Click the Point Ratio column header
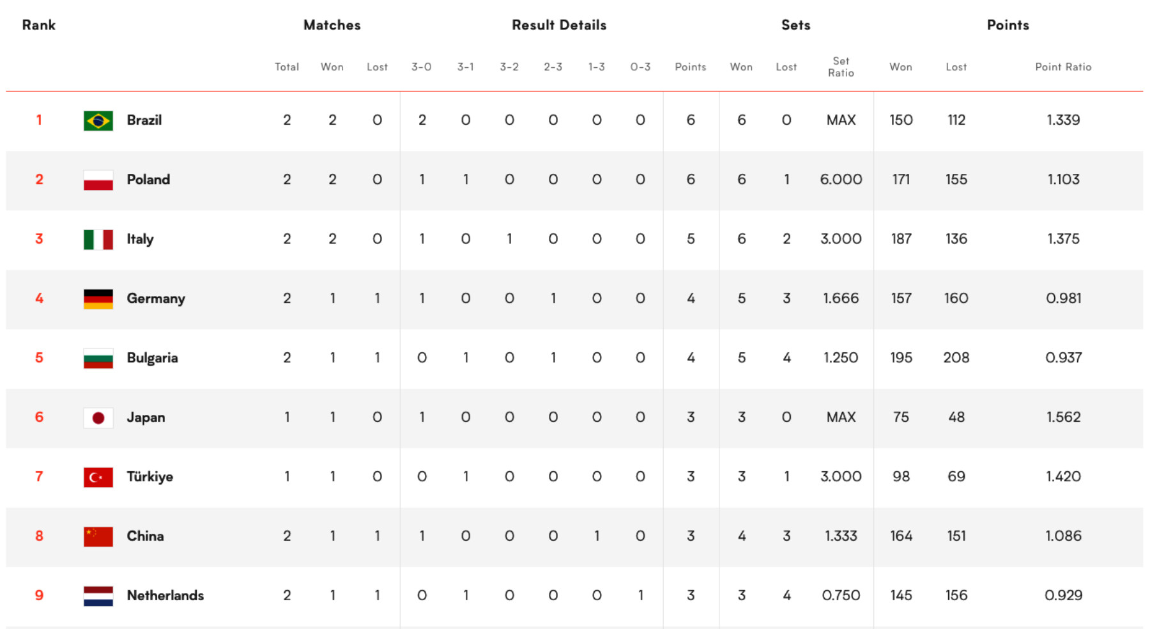 1063,66
